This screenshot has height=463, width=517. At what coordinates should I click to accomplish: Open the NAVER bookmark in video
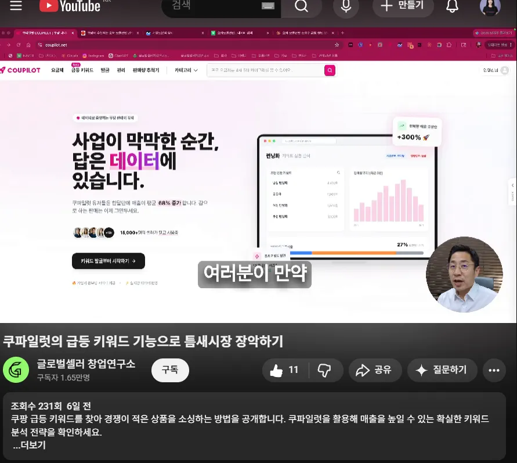tap(26, 56)
